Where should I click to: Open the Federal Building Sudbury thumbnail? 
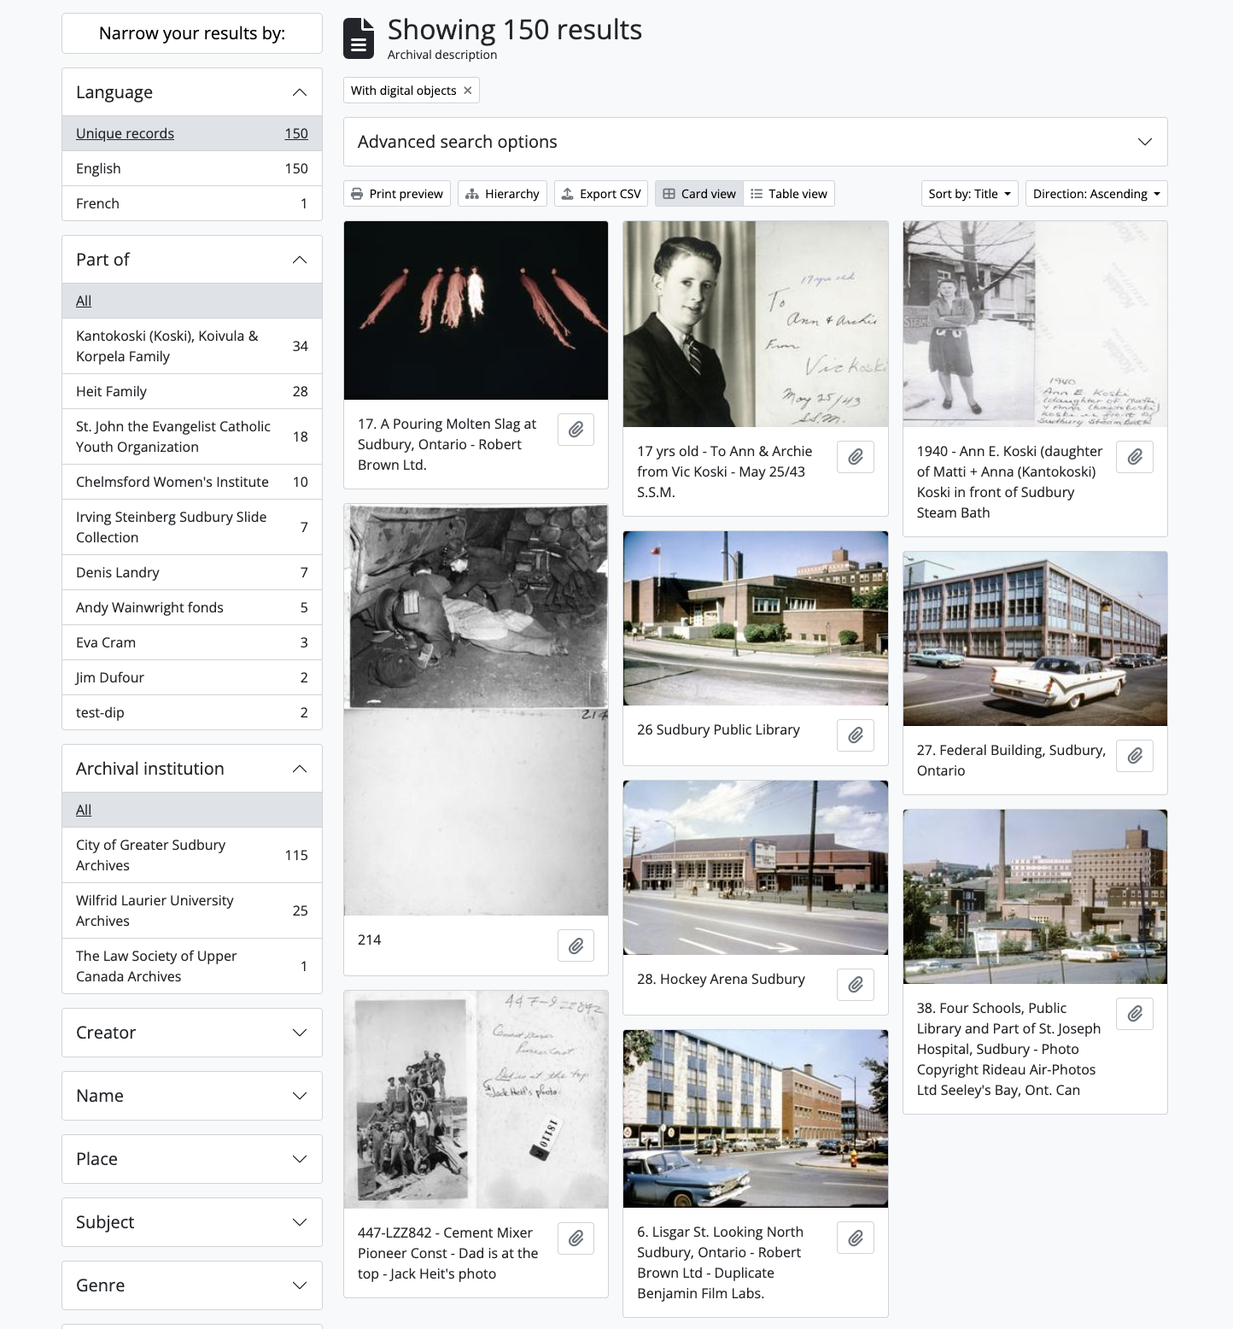(x=1035, y=639)
